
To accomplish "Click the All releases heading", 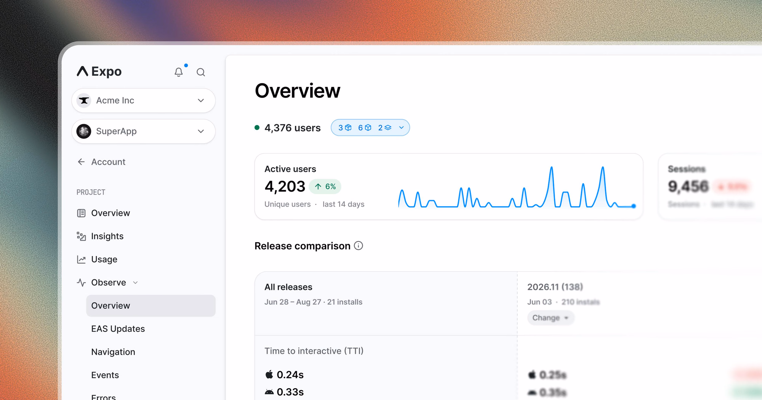I will [x=288, y=287].
